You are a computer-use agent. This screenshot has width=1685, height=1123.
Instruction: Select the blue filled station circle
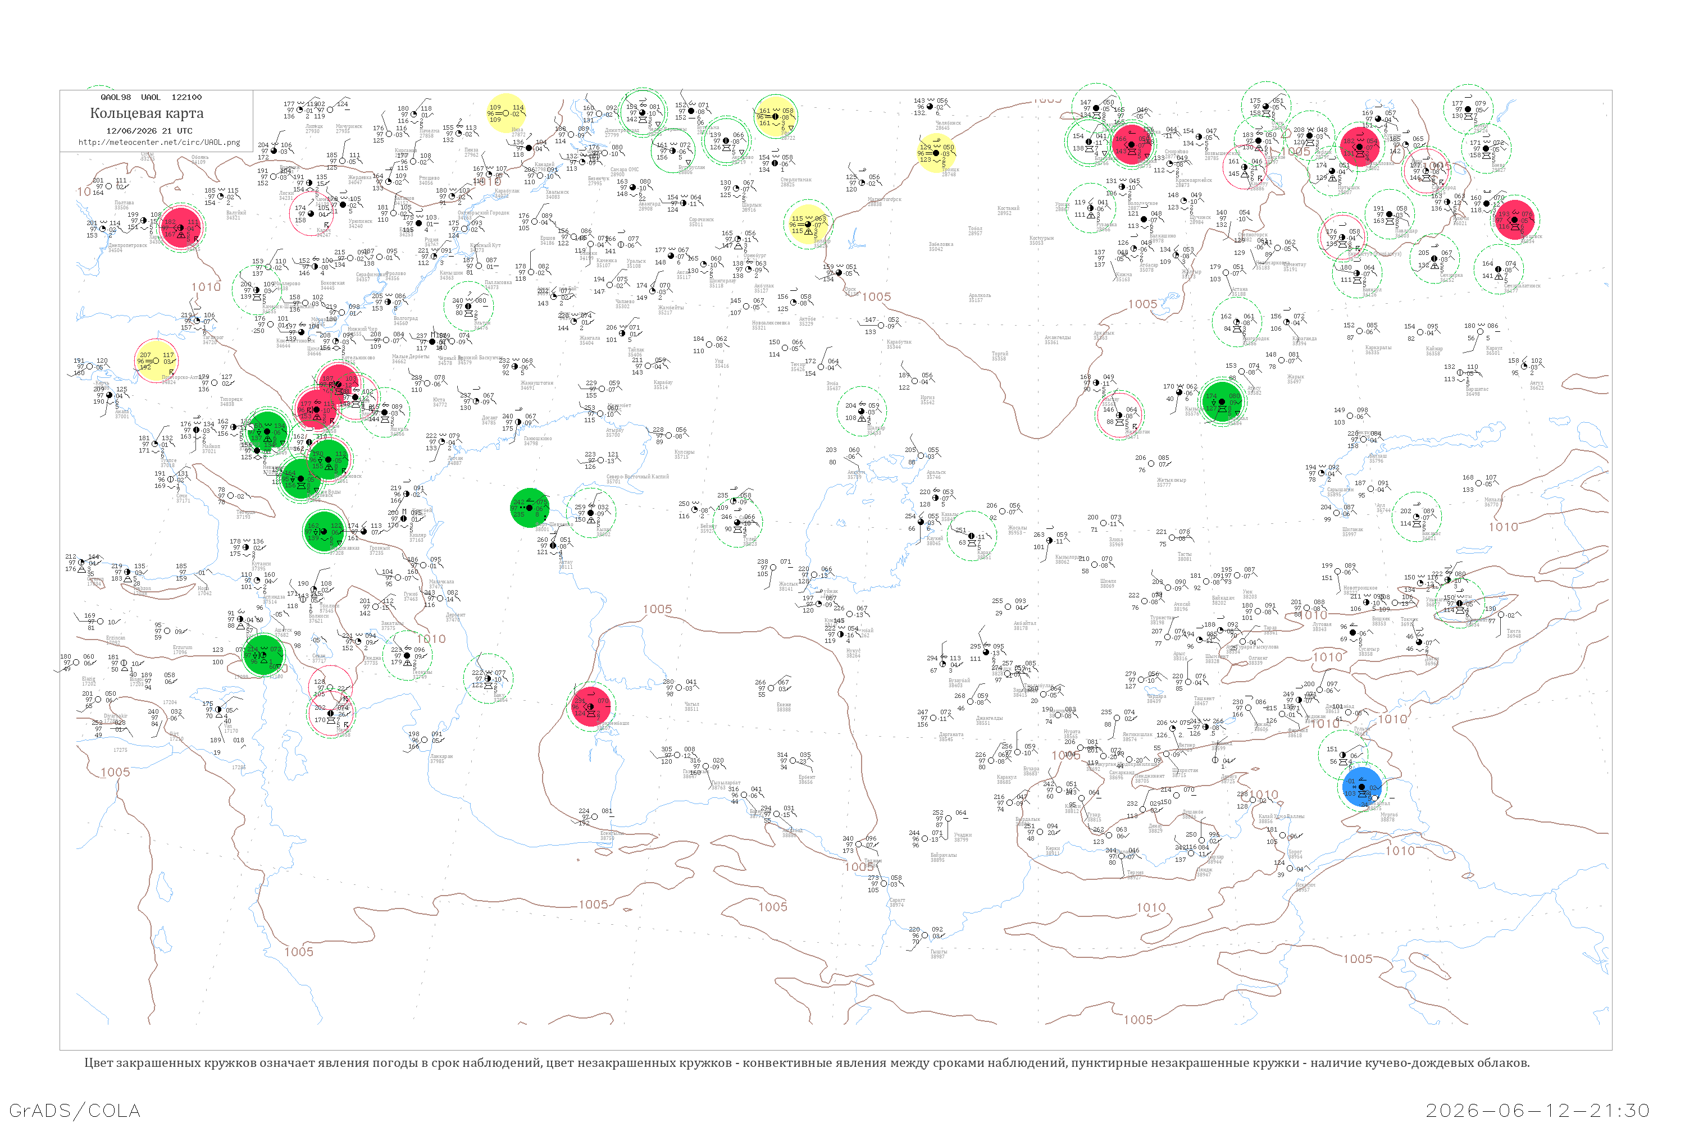[x=1362, y=787]
